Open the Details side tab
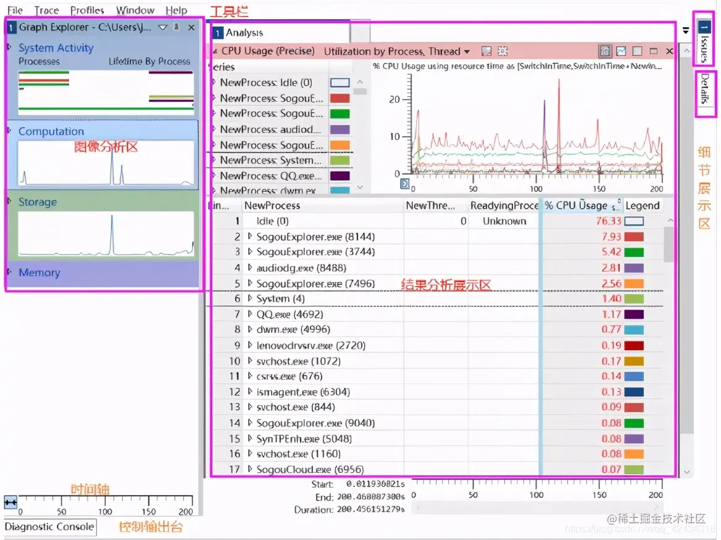721x540 pixels. 704,89
